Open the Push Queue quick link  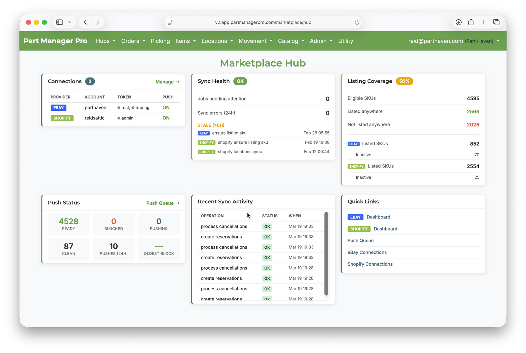(x=361, y=241)
